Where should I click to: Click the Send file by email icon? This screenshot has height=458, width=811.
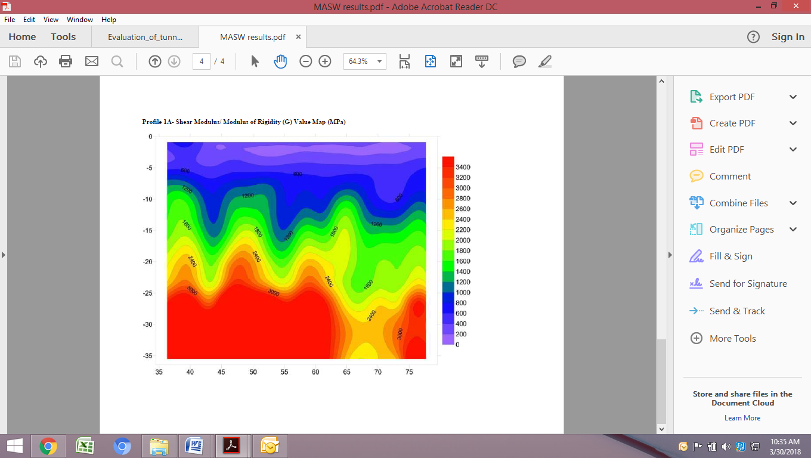coord(91,61)
